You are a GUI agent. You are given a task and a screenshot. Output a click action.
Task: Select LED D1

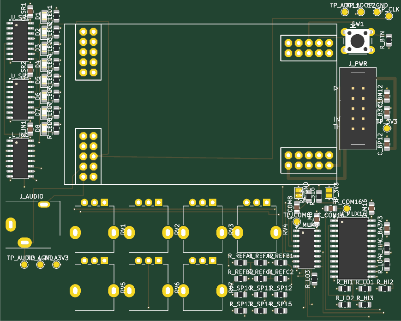coord(44,16)
